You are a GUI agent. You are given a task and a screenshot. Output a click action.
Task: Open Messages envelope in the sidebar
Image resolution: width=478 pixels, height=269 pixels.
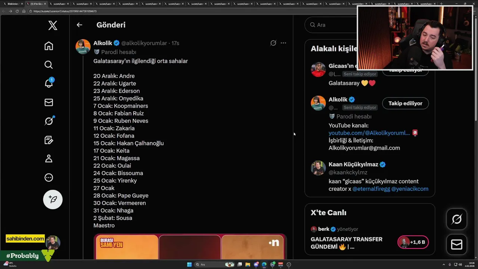pos(49,102)
